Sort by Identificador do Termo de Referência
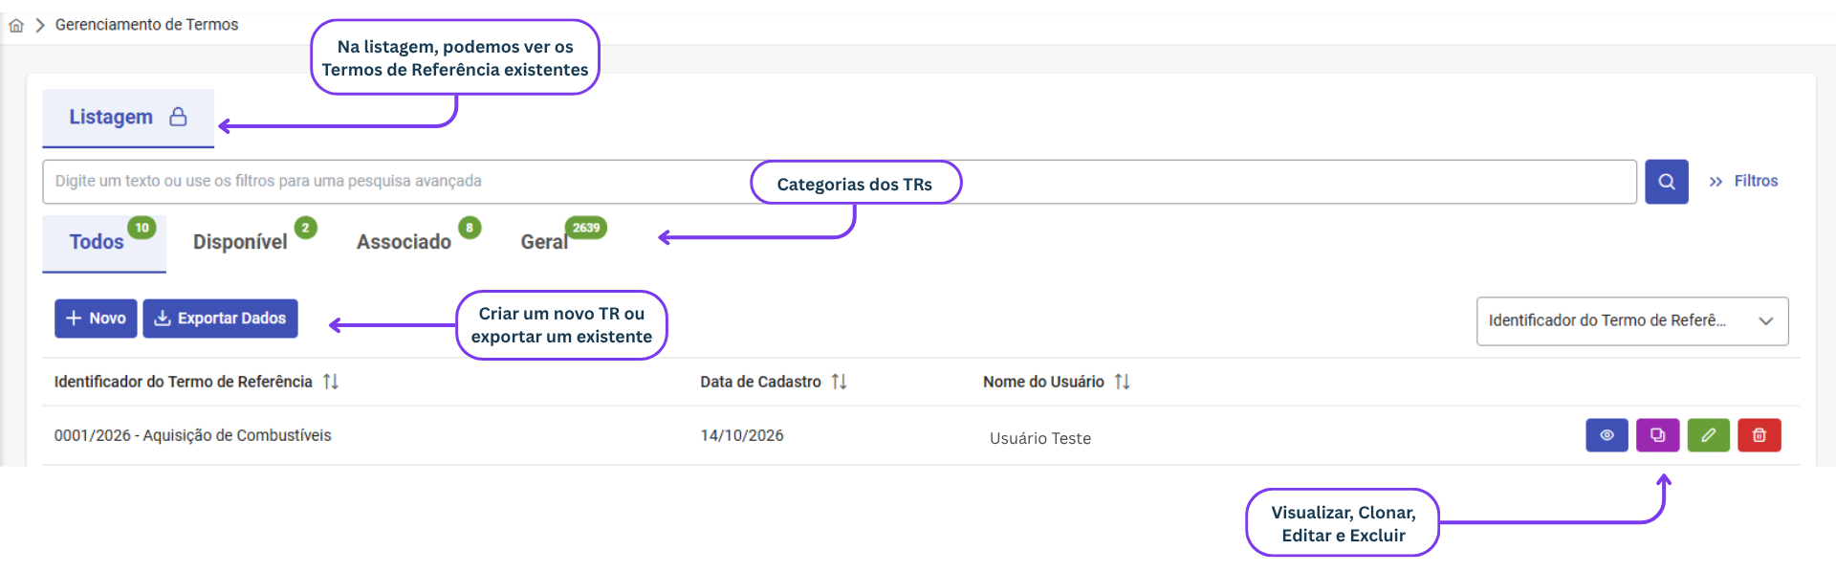1836x572 pixels. coord(331,382)
